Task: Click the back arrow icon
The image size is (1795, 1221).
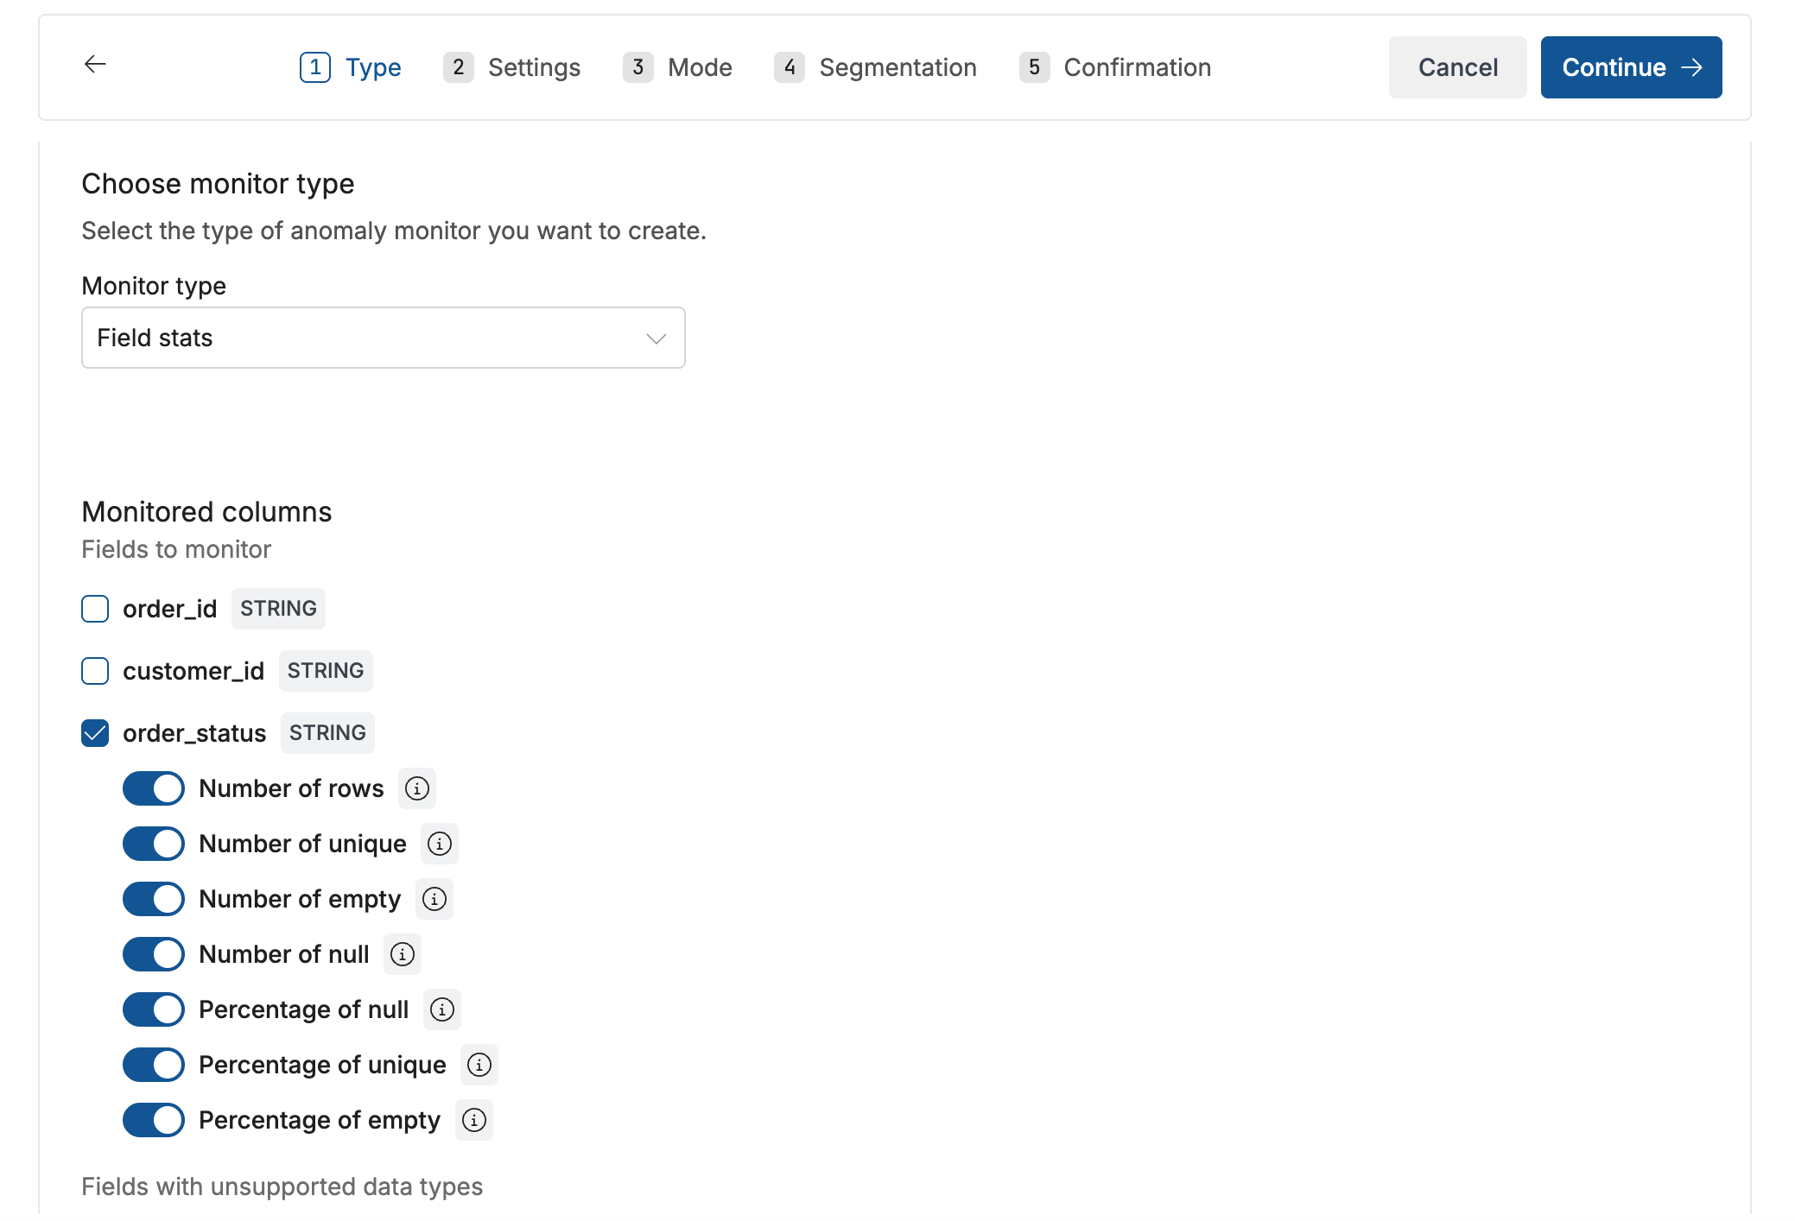Action: coord(95,65)
